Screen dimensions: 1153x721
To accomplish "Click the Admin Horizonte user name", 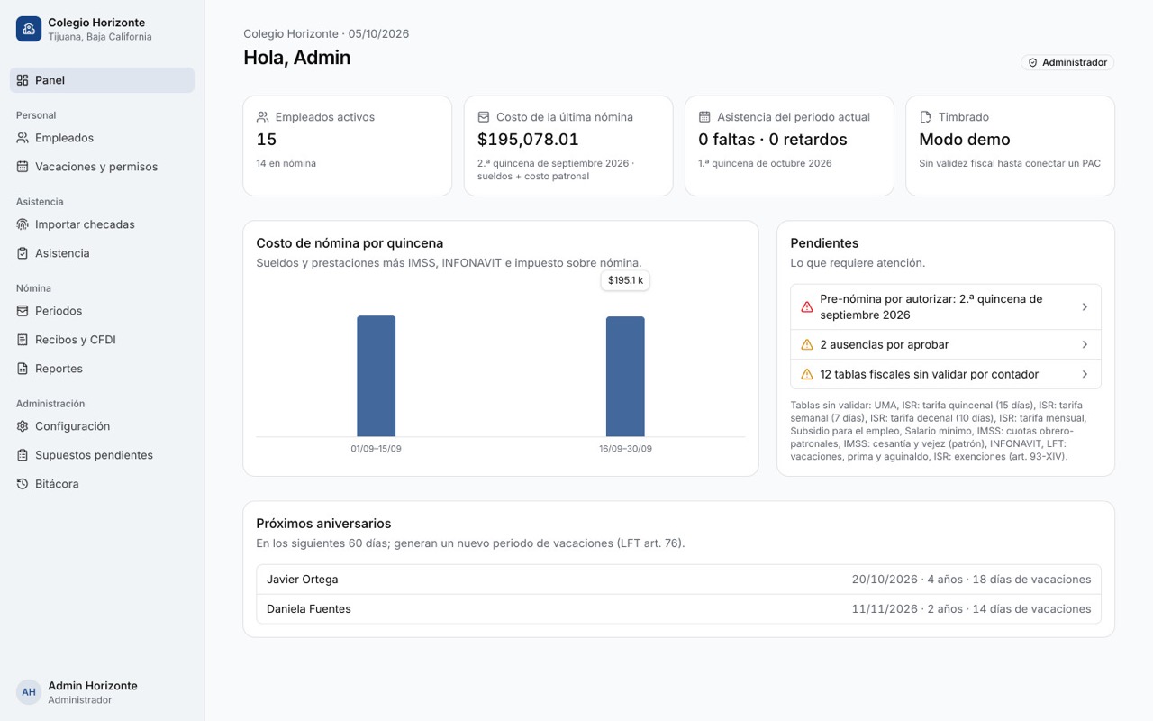I will pyautogui.click(x=93, y=686).
